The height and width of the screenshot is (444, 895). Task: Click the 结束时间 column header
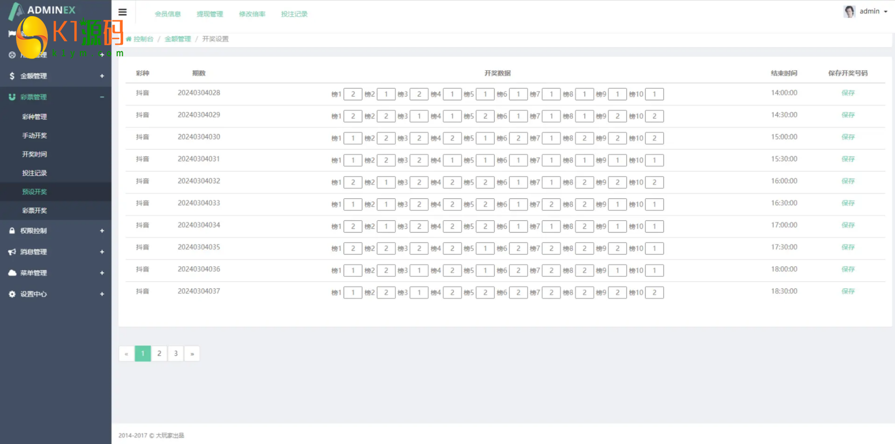point(784,73)
